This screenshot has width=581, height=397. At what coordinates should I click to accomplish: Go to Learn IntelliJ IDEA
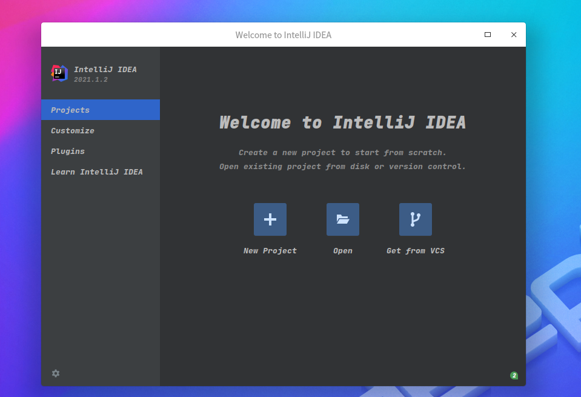pyautogui.click(x=101, y=172)
